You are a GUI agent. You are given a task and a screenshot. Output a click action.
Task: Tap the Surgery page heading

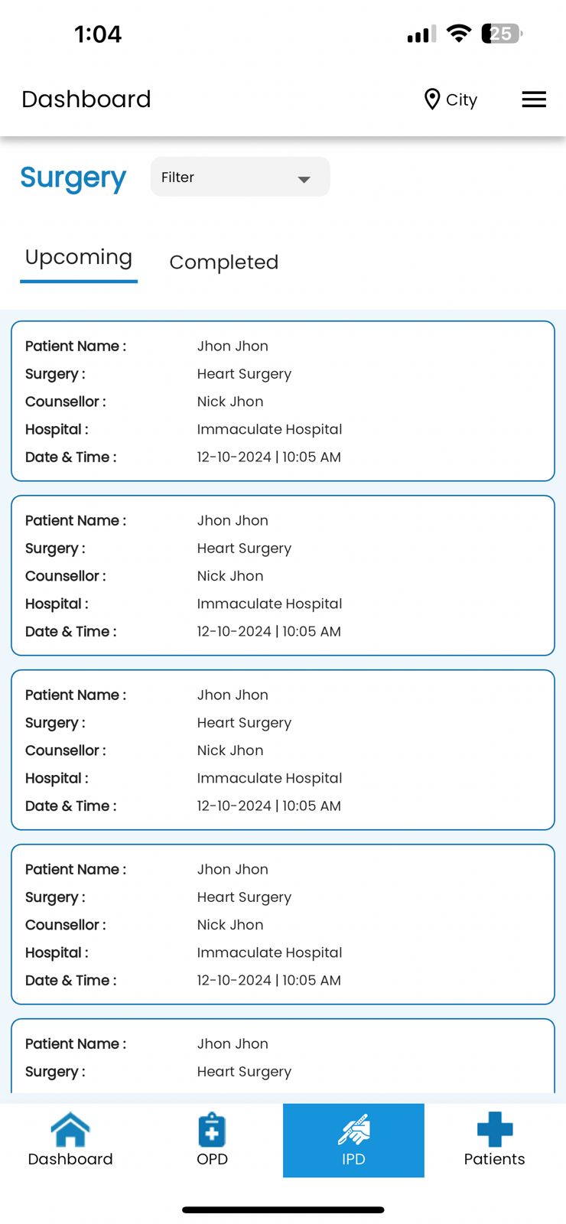coord(73,177)
